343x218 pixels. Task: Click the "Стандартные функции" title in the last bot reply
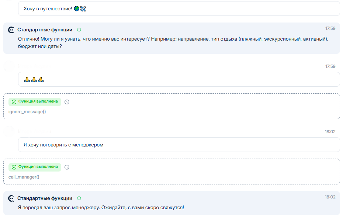pos(45,198)
